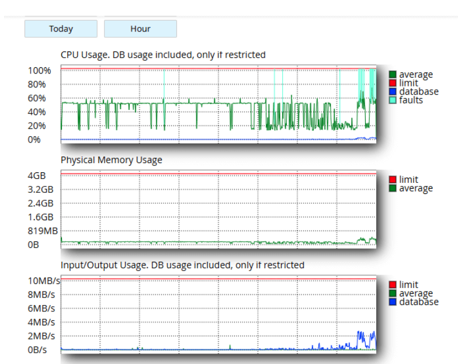Viewport: 458px width, 364px height.
Task: Click the CPU Usage chart title
Action: pyautogui.click(x=163, y=55)
